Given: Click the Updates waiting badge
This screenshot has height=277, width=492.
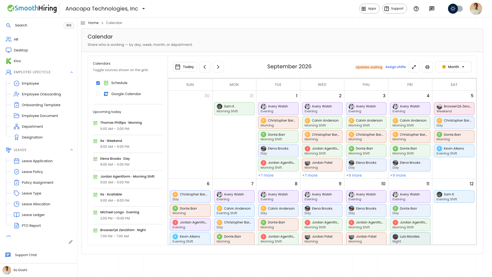Looking at the screenshot, I should (369, 67).
